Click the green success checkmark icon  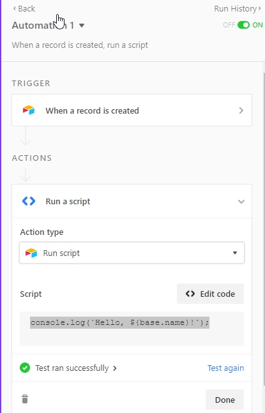(x=25, y=368)
